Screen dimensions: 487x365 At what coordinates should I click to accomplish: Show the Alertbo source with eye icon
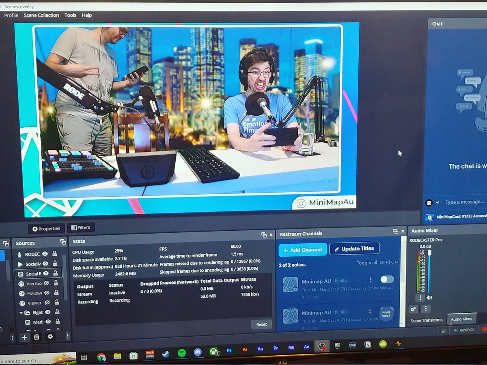pyautogui.click(x=47, y=283)
